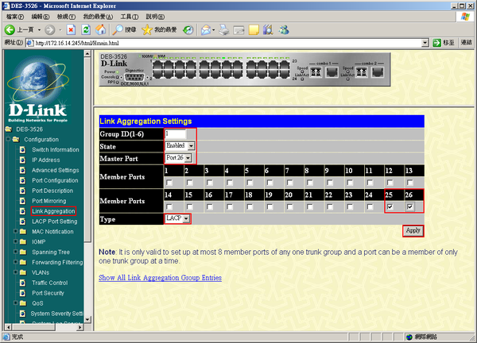This screenshot has height=343, width=477.
Task: Click the IGMP folder icon
Action: (x=23, y=242)
